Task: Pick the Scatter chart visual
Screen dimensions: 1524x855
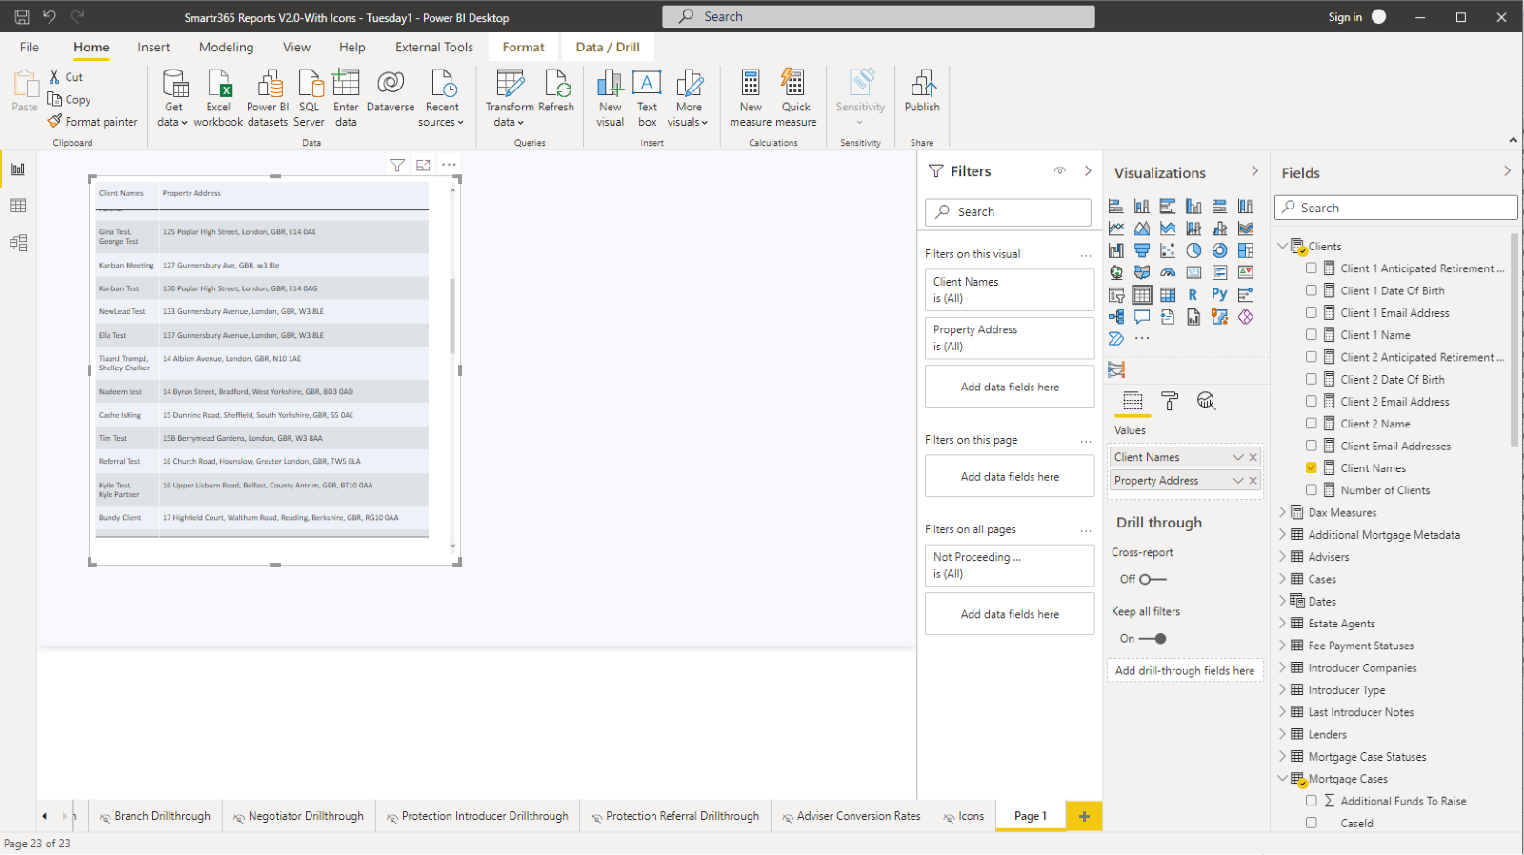Action: [1168, 250]
